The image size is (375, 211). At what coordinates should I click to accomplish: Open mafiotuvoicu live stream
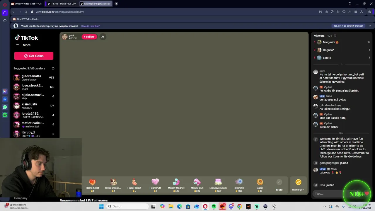(34, 124)
